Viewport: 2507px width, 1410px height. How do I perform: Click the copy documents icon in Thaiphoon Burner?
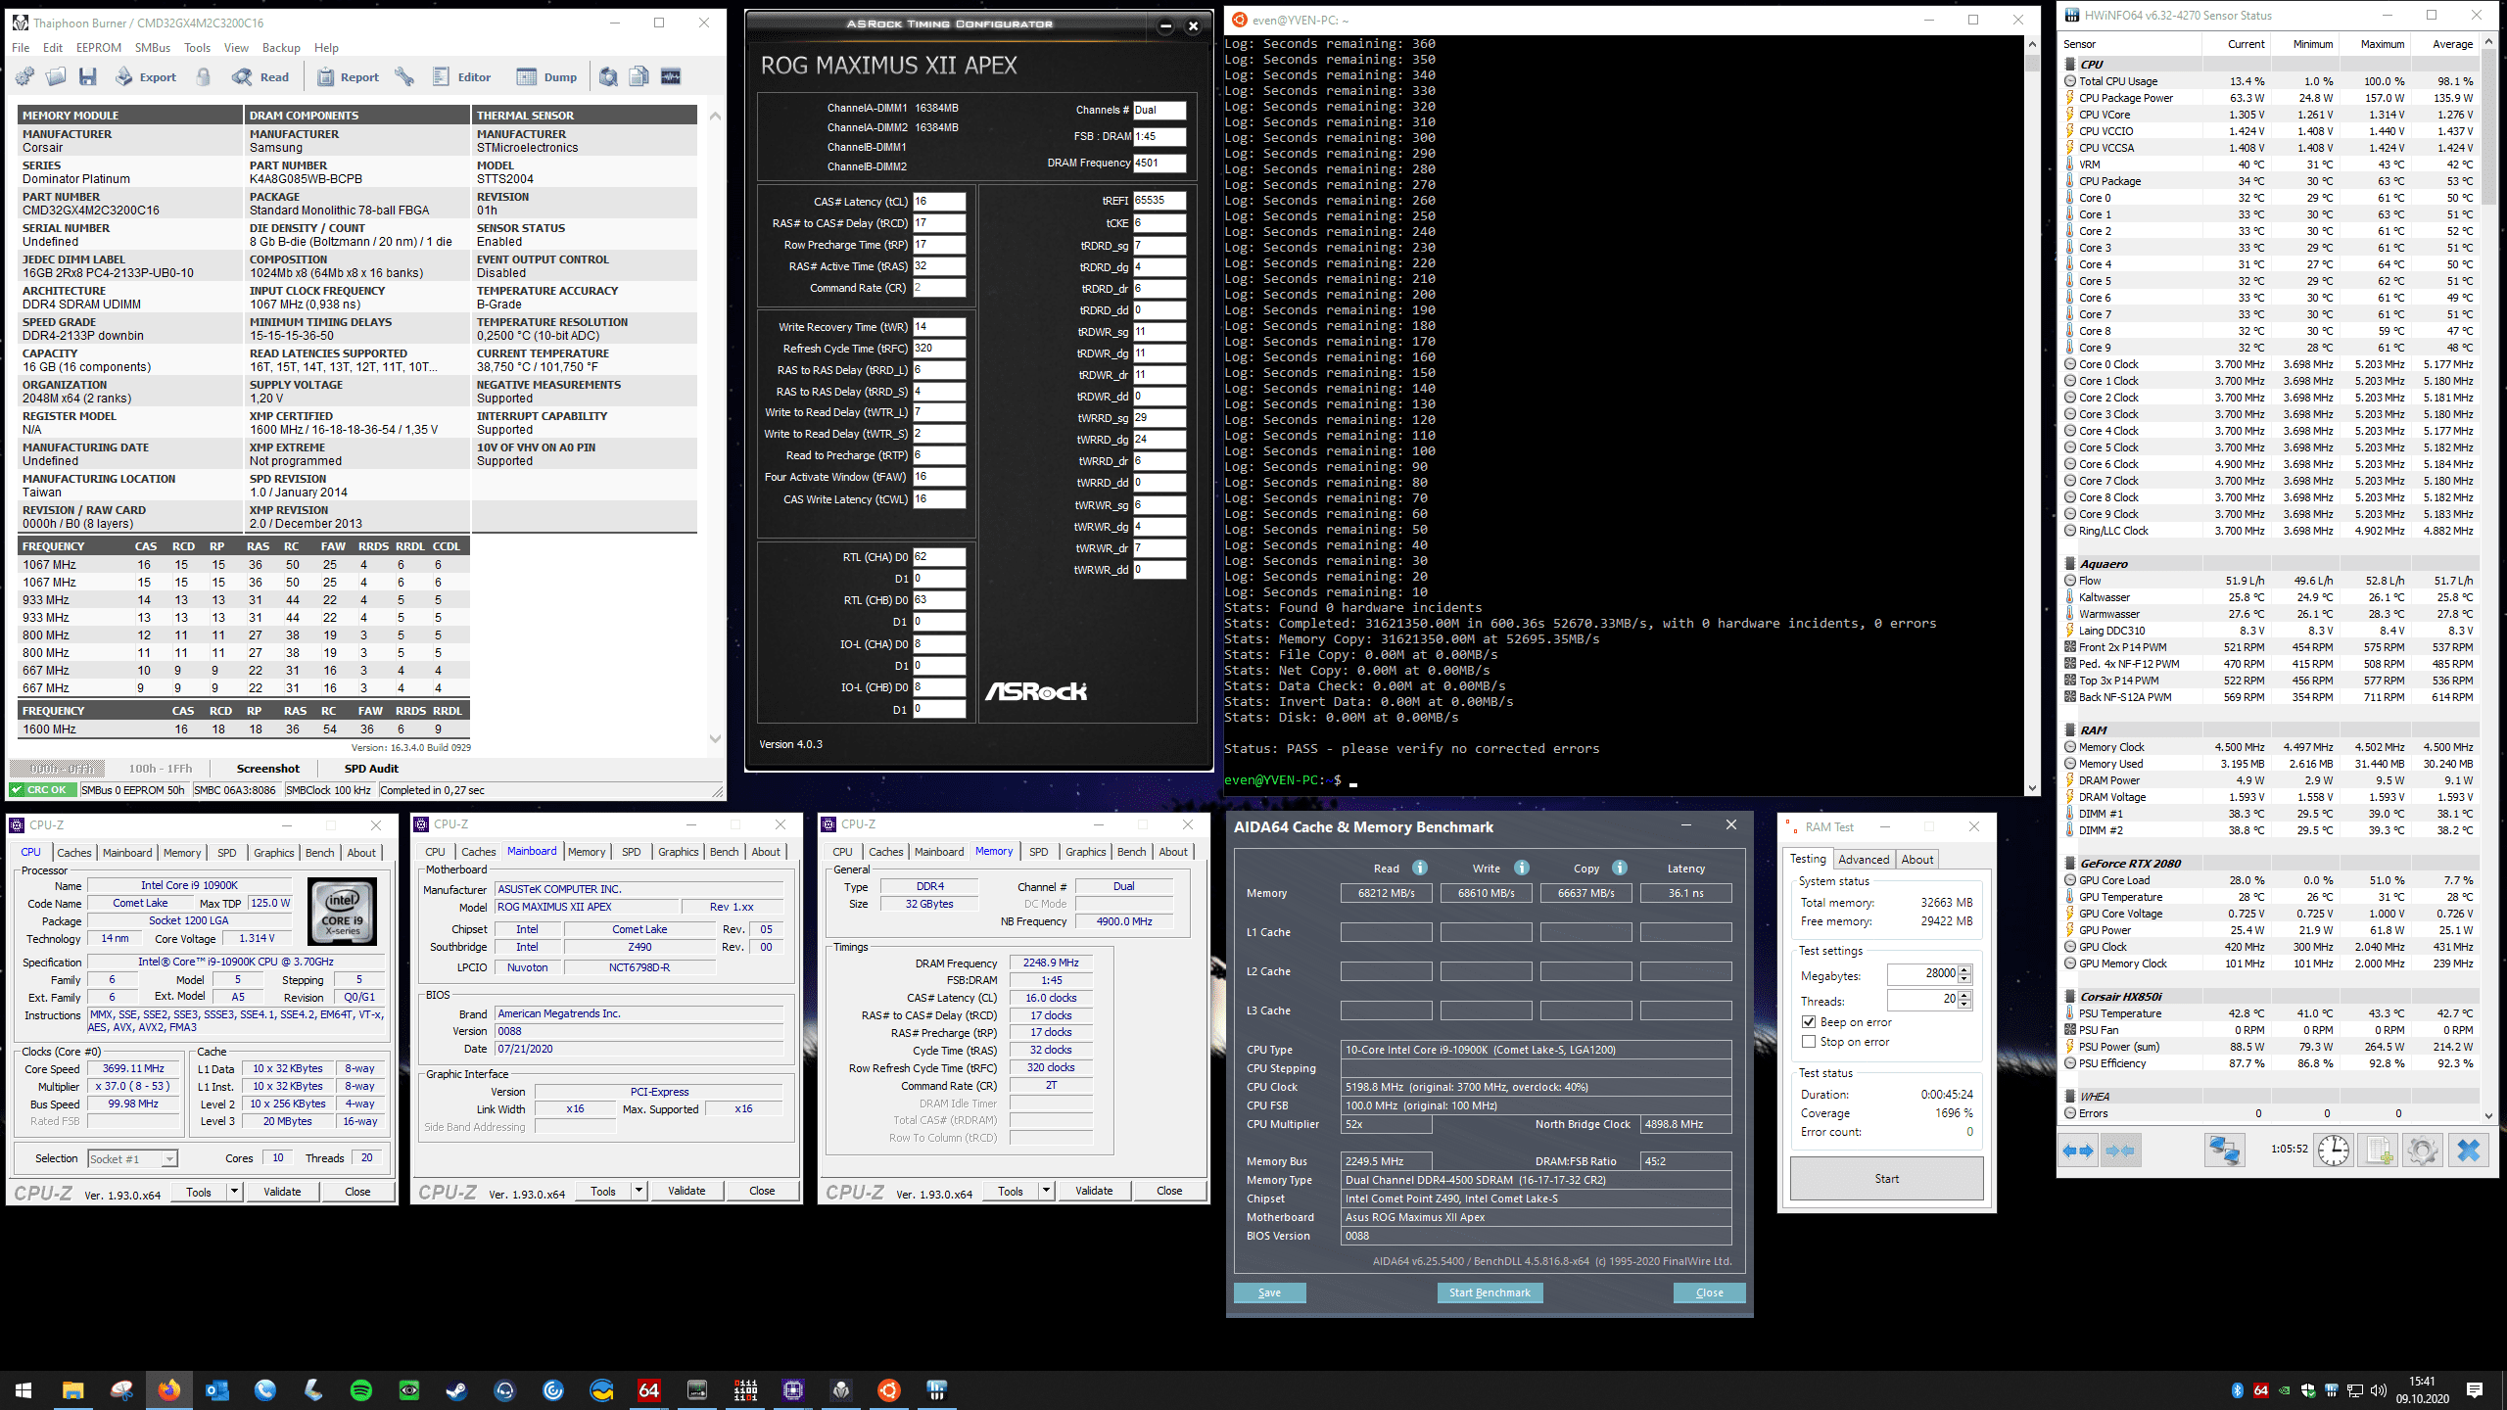[x=639, y=76]
